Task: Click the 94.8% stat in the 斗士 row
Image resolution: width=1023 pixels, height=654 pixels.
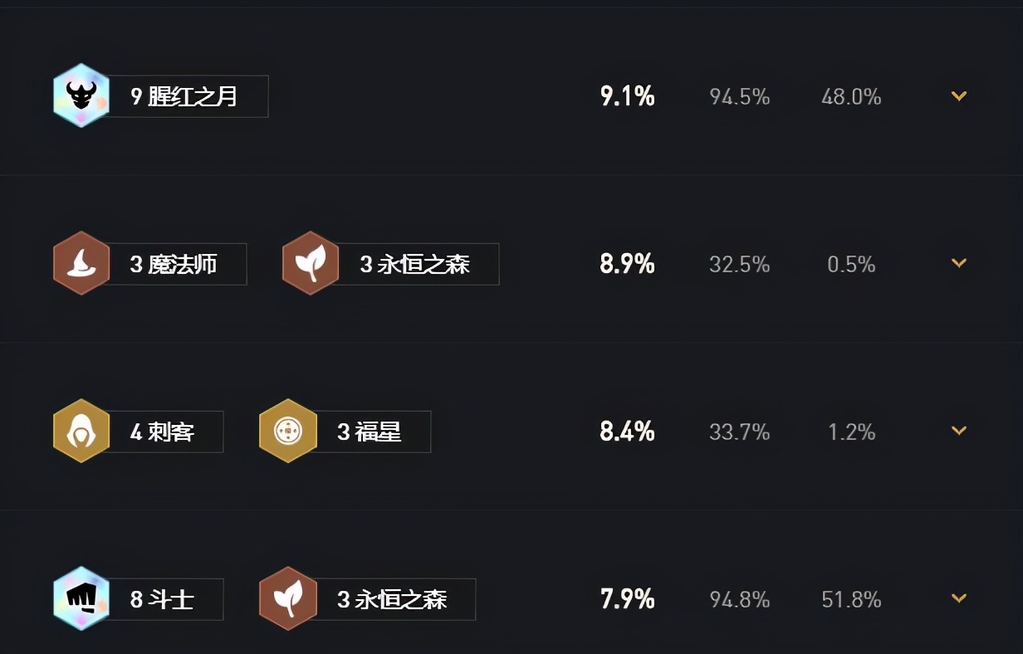Action: [740, 598]
